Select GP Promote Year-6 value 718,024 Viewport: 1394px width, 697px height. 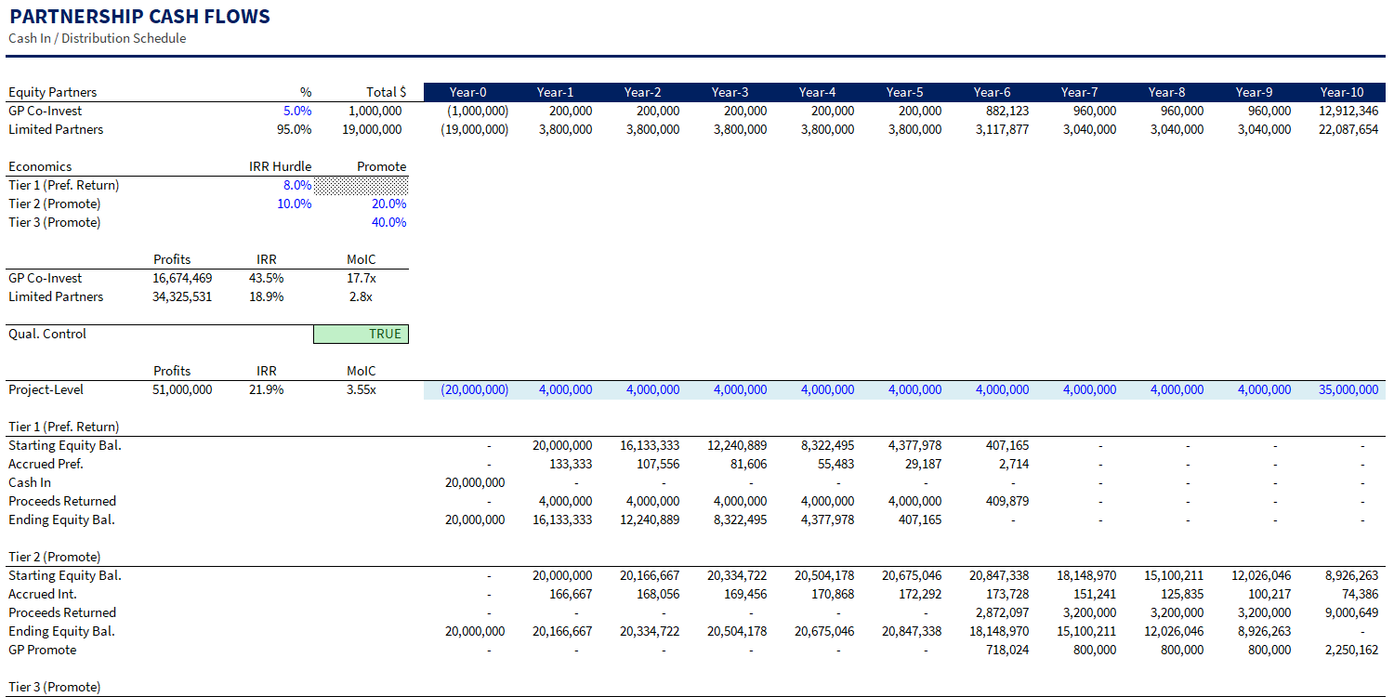tap(1006, 650)
